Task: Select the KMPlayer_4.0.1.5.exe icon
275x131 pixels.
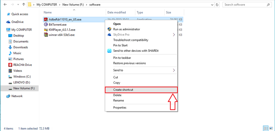Action: [x=46, y=29]
